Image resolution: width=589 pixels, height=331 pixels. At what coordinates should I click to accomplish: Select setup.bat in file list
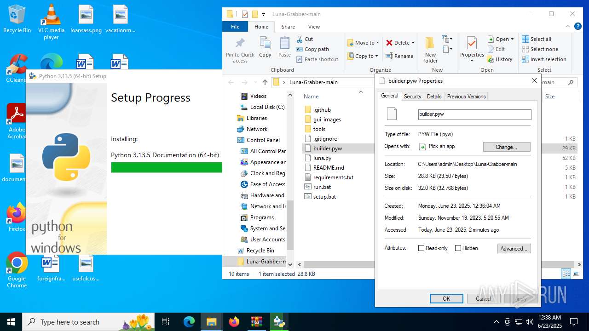pos(324,197)
